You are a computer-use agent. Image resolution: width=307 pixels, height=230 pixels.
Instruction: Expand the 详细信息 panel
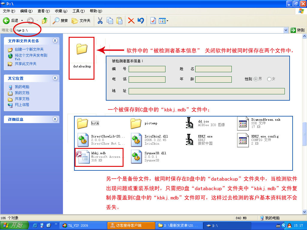click(x=55, y=119)
